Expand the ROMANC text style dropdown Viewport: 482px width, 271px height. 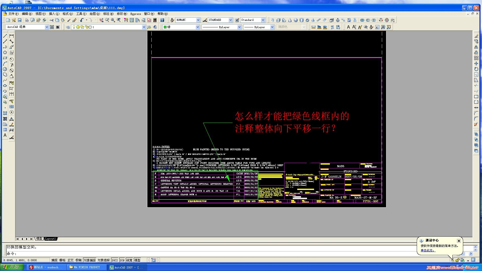click(198, 20)
